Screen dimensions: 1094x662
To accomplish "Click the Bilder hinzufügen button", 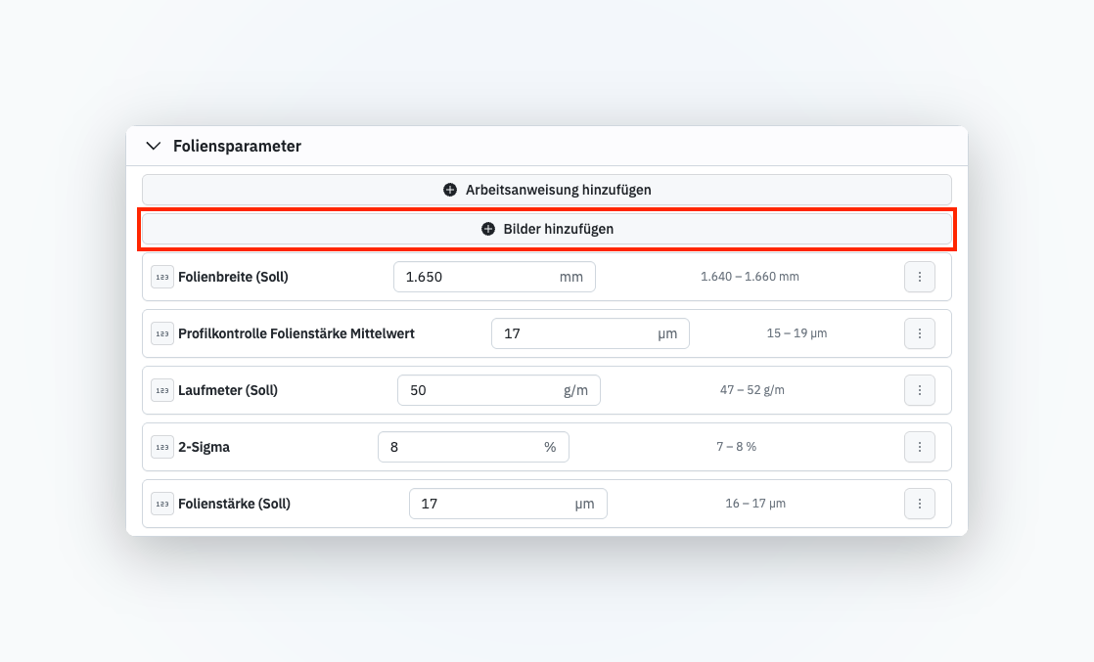I will (x=547, y=229).
